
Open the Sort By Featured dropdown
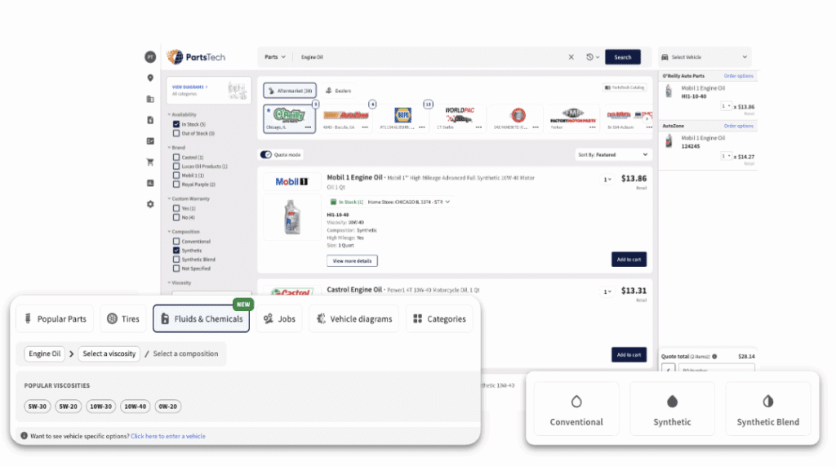tap(613, 154)
